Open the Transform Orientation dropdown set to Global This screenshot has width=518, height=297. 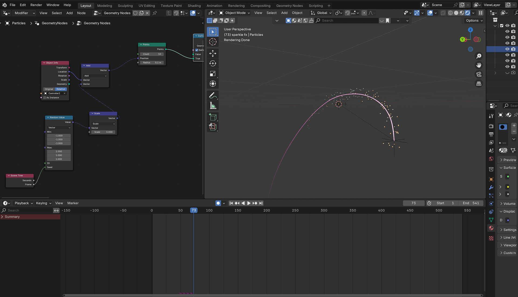pyautogui.click(x=321, y=13)
